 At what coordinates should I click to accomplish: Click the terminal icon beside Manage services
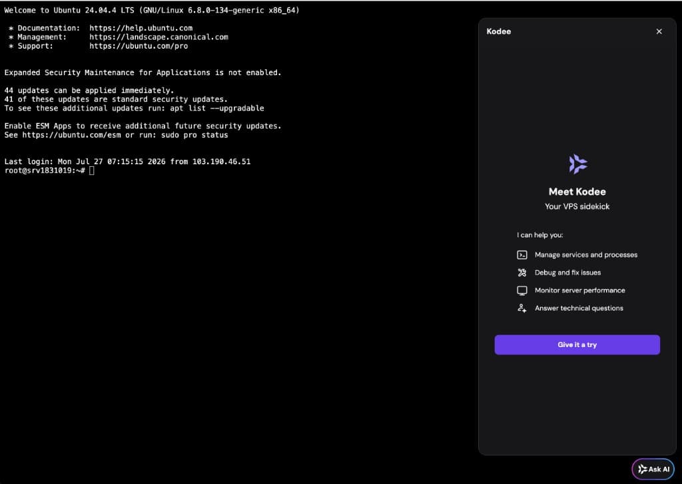tap(522, 255)
